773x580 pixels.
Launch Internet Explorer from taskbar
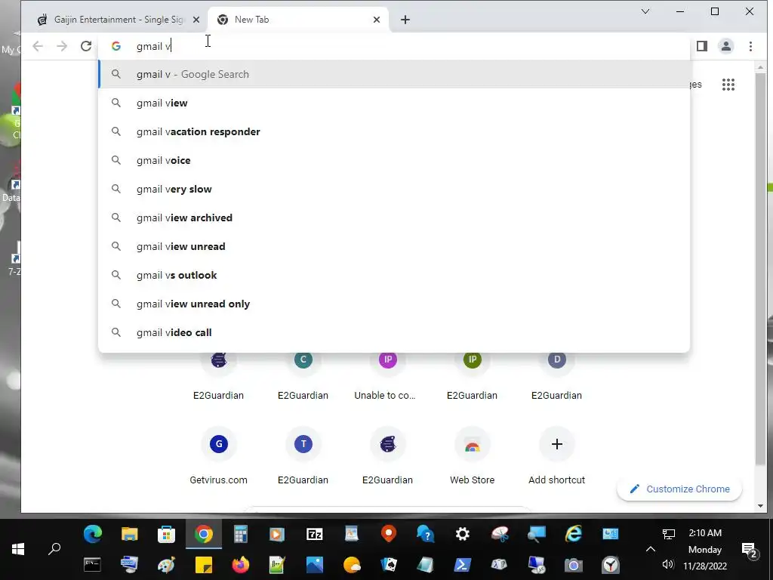pyautogui.click(x=574, y=534)
